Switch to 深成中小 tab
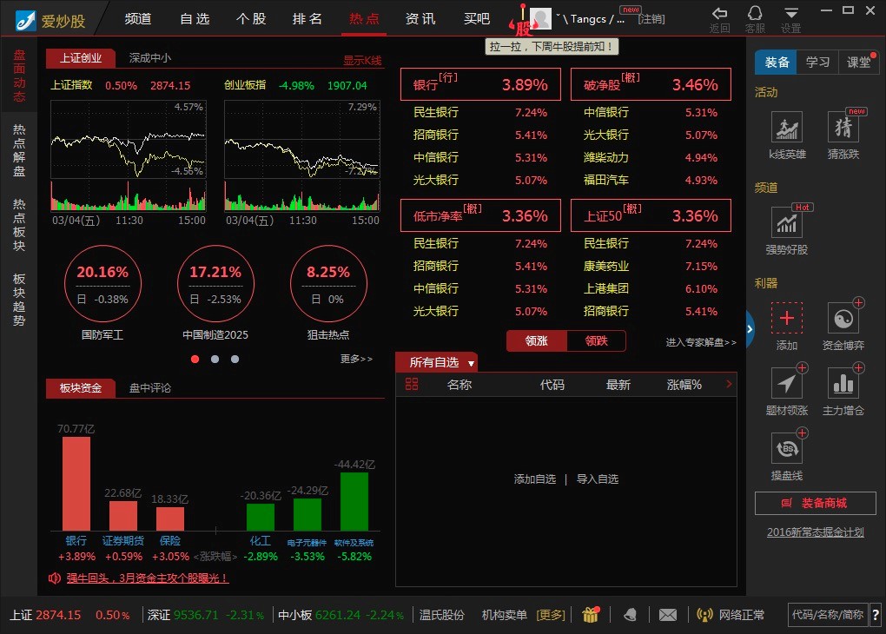Screen dimensions: 886x634 [x=149, y=57]
